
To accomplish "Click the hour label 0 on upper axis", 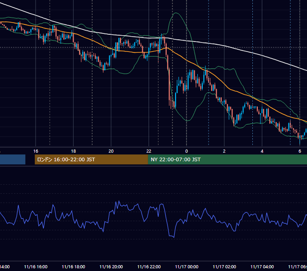I will [x=186, y=151].
